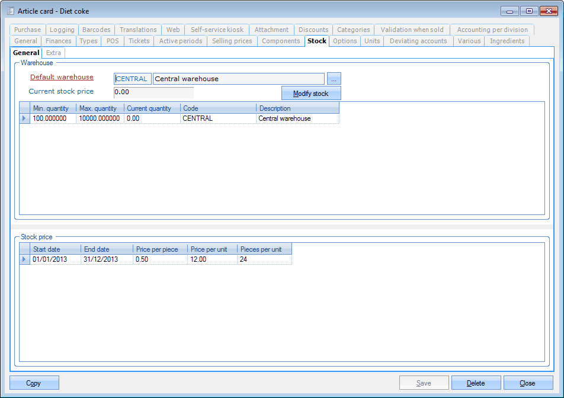The image size is (564, 398).
Task: Select the Extra sub-tab
Action: tap(53, 53)
